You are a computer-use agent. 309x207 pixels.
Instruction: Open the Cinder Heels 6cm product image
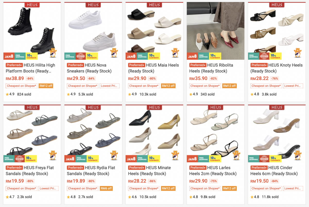coord(277,132)
